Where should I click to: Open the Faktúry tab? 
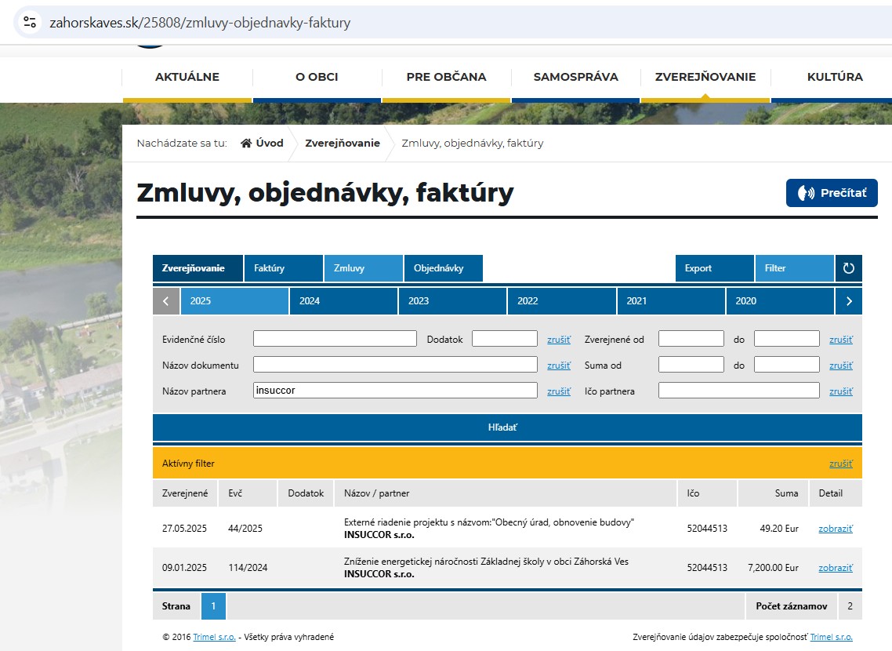(283, 268)
